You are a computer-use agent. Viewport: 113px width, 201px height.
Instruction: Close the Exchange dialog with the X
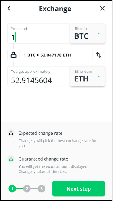[102, 9]
